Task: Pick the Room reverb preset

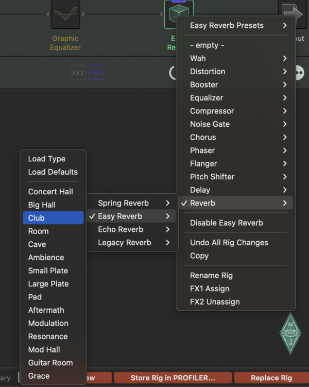Action: click(x=53, y=231)
